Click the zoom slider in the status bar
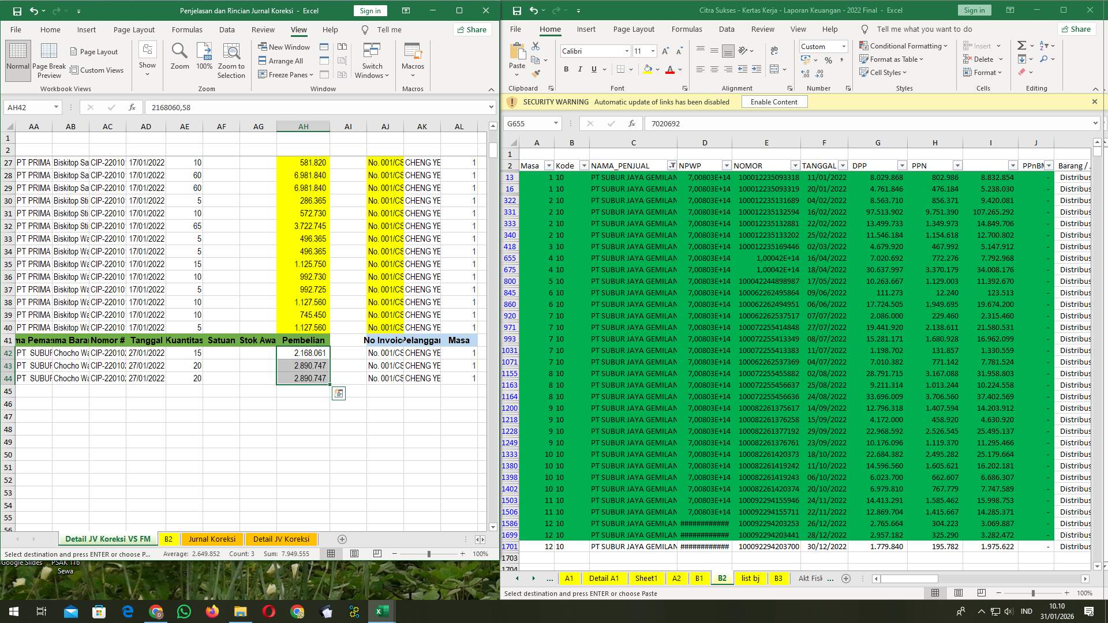 tap(429, 553)
